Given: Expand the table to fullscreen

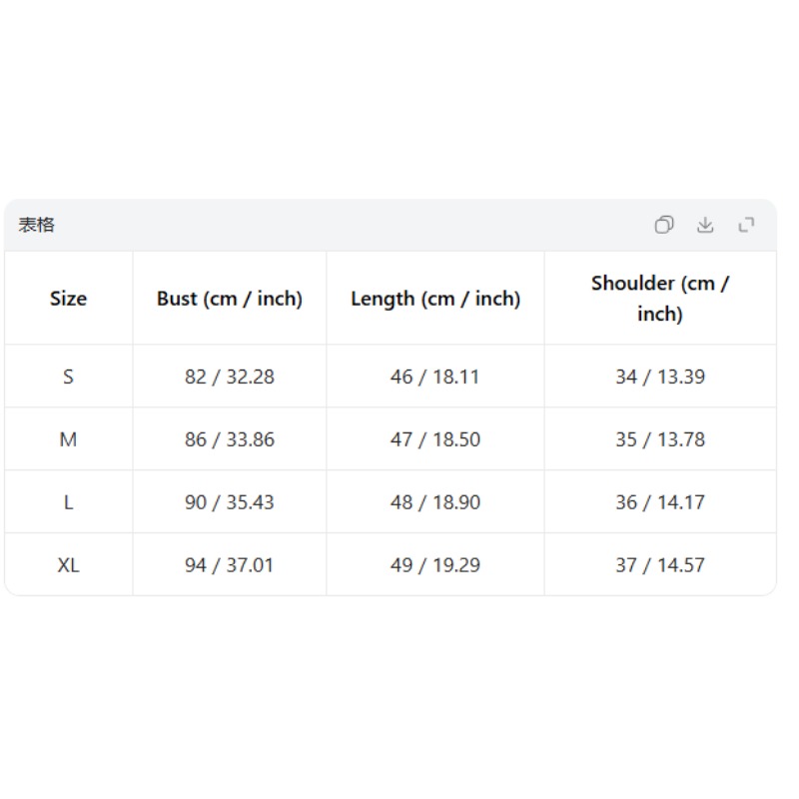Looking at the screenshot, I should [746, 225].
